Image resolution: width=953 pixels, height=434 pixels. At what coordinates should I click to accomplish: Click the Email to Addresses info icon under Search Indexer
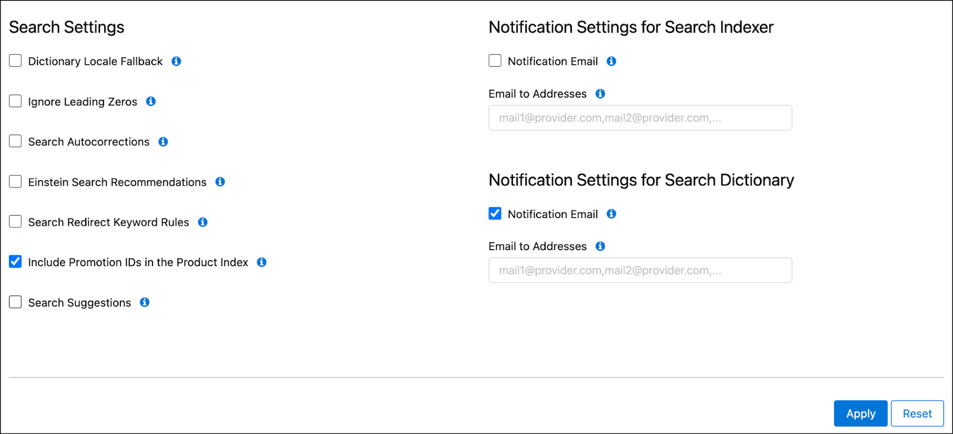pyautogui.click(x=600, y=93)
